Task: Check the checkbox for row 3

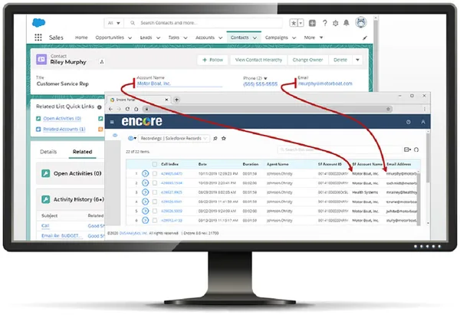Action: pyautogui.click(x=155, y=192)
